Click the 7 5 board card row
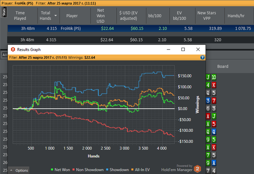 pyautogui.click(x=211, y=155)
